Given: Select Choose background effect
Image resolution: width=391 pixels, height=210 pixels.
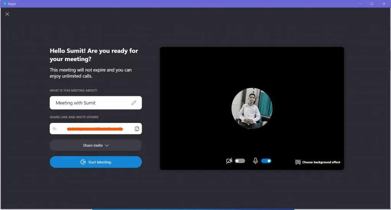Looking at the screenshot, I should click(321, 162).
